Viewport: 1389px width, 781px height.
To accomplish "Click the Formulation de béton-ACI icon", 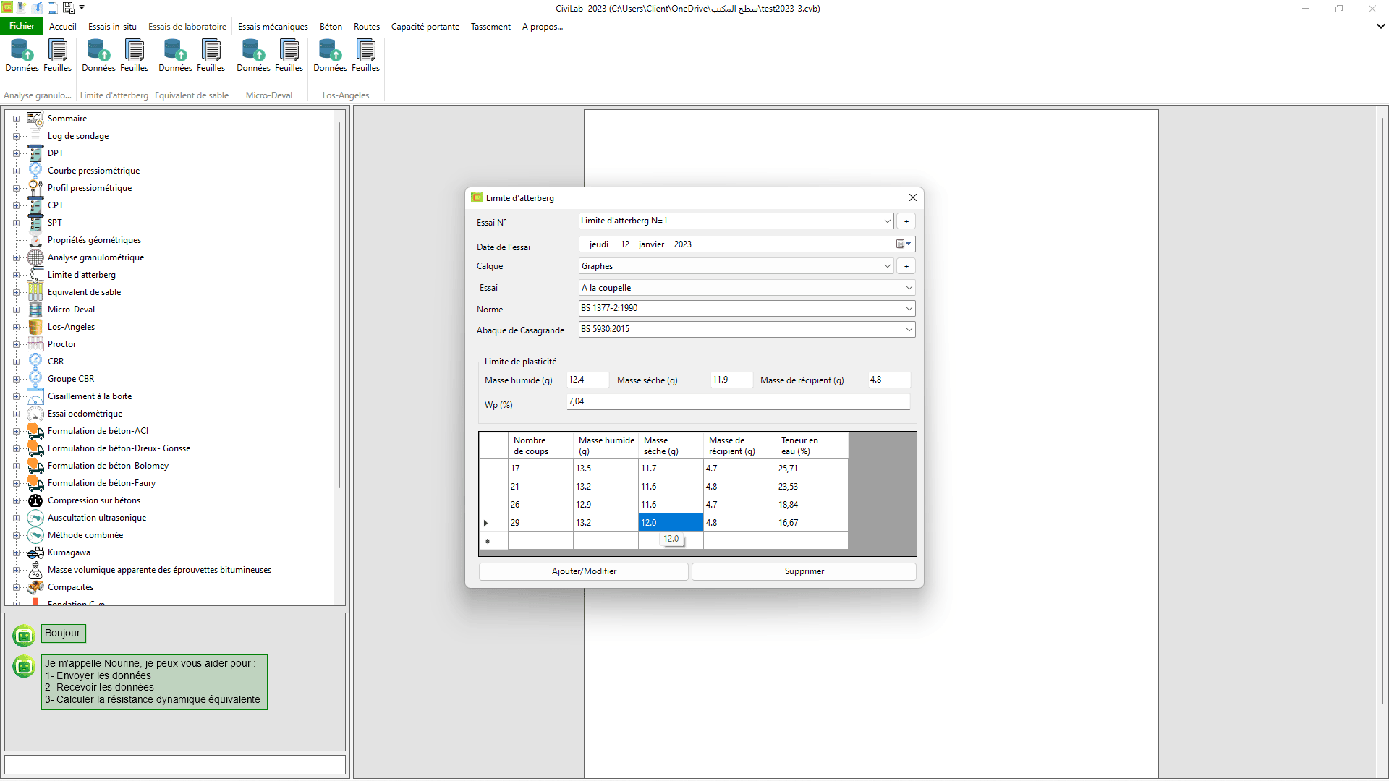I will (x=35, y=431).
